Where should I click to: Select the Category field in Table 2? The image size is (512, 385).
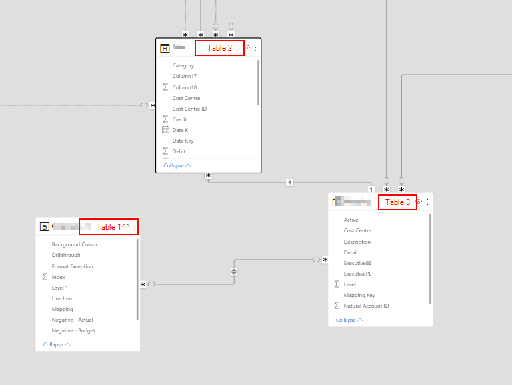point(183,65)
